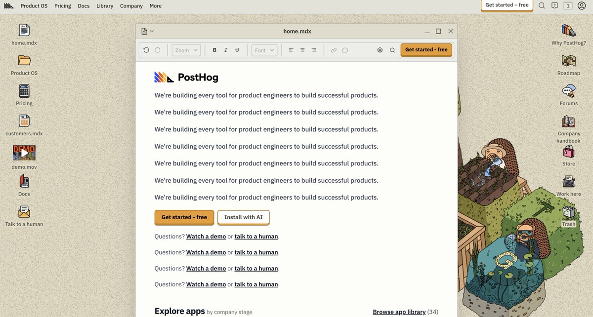Open the window counter showing 1
Image resolution: width=593 pixels, height=317 pixels.
(568, 6)
